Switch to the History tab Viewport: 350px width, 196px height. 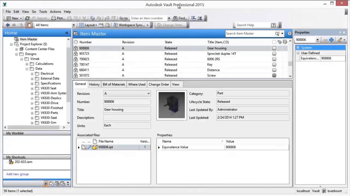[94, 84]
